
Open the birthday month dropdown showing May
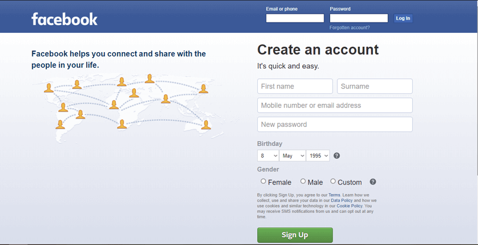(x=292, y=155)
